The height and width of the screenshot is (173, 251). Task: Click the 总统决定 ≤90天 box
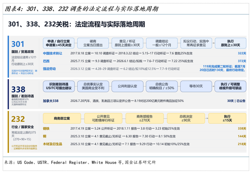(x=186, y=118)
